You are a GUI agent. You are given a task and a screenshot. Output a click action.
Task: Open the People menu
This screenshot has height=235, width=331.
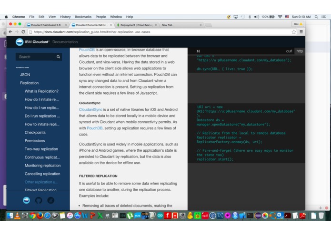[x=100, y=17]
